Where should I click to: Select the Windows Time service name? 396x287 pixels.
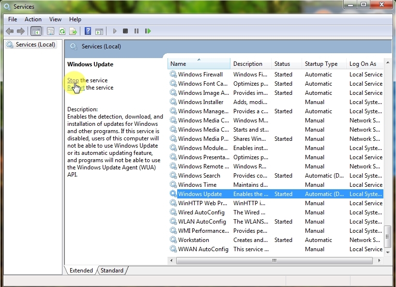(x=197, y=185)
